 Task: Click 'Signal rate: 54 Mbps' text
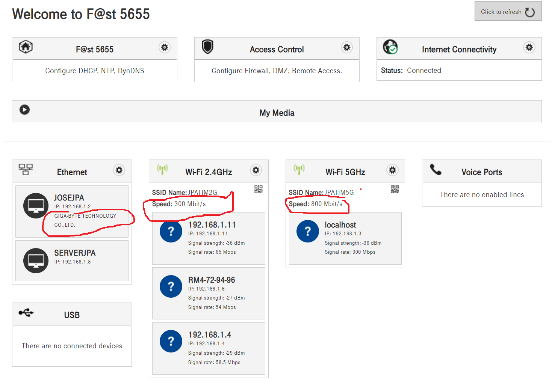click(212, 307)
